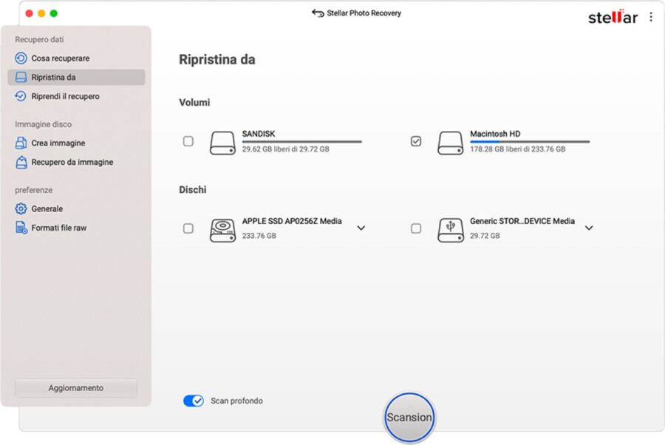
Task: Click the 29.72 GB disk size text
Action: pos(485,236)
